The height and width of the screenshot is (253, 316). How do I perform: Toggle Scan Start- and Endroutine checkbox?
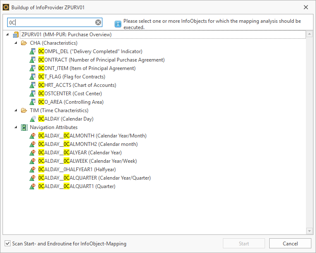tap(8, 243)
